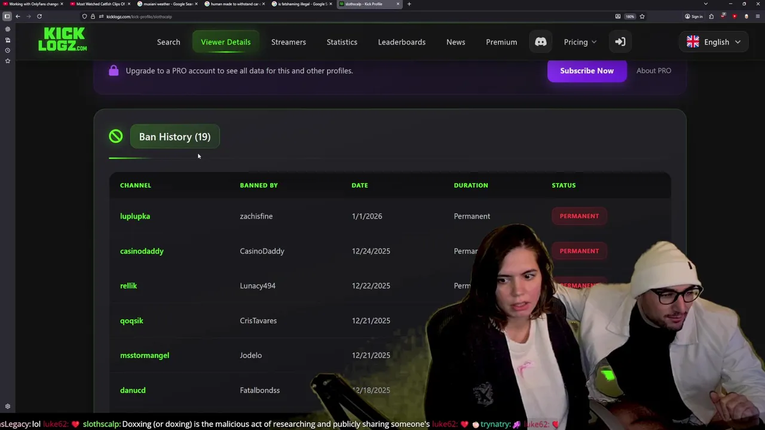Open the casinodaddy channel link

142,251
